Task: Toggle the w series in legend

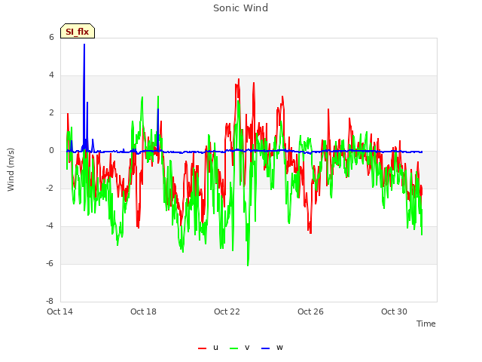Action: pos(272,348)
